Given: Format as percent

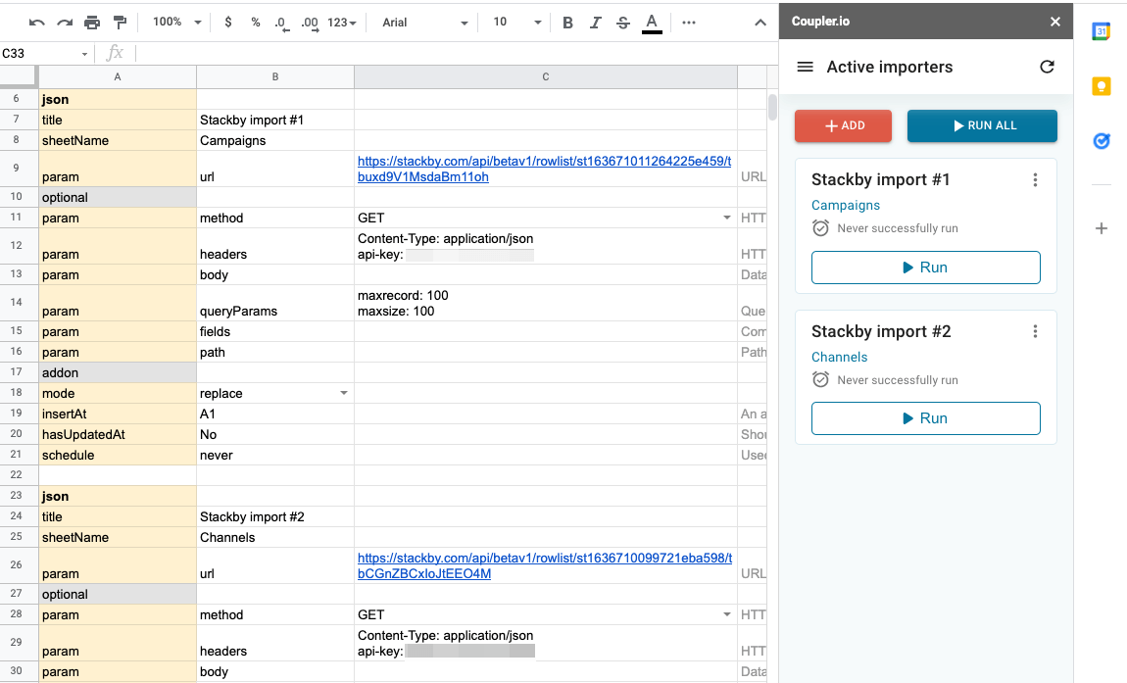Looking at the screenshot, I should pyautogui.click(x=255, y=23).
